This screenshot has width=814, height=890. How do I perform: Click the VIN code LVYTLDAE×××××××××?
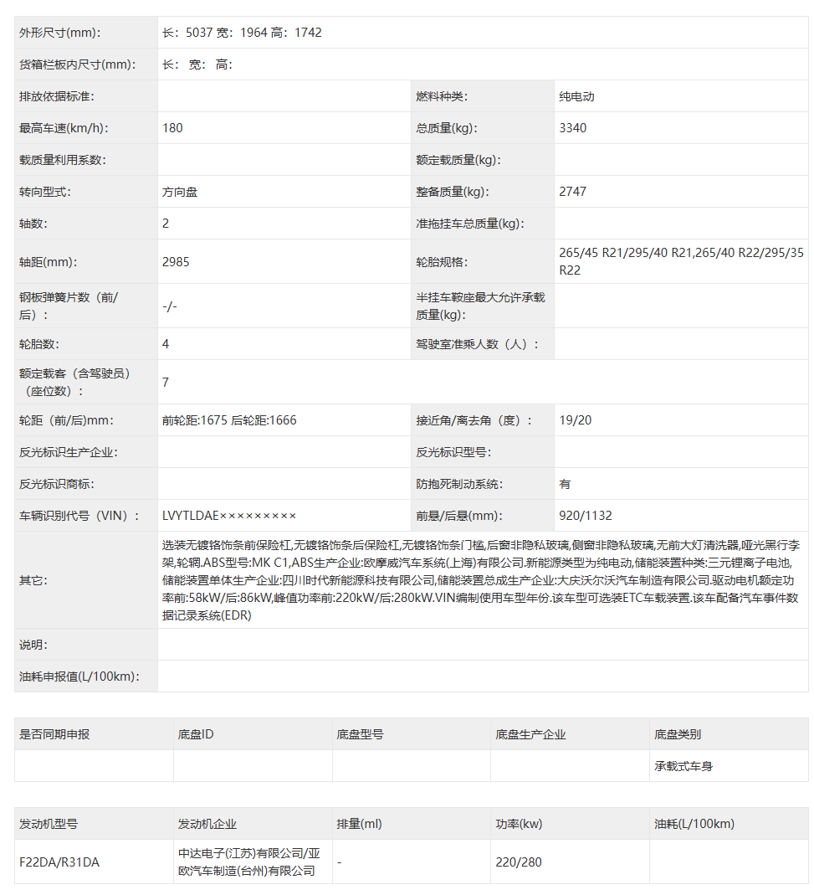coord(229,516)
